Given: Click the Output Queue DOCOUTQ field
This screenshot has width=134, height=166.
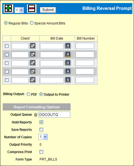Looking at the screenshot, I should [x=54, y=115].
